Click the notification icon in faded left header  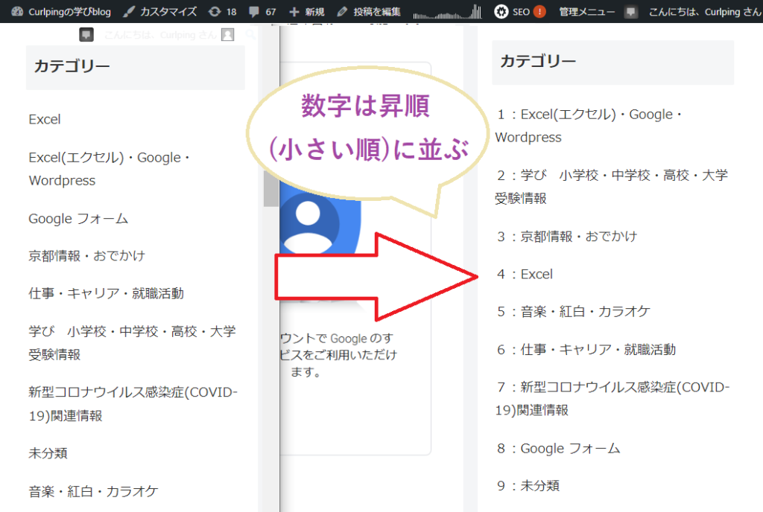86,34
